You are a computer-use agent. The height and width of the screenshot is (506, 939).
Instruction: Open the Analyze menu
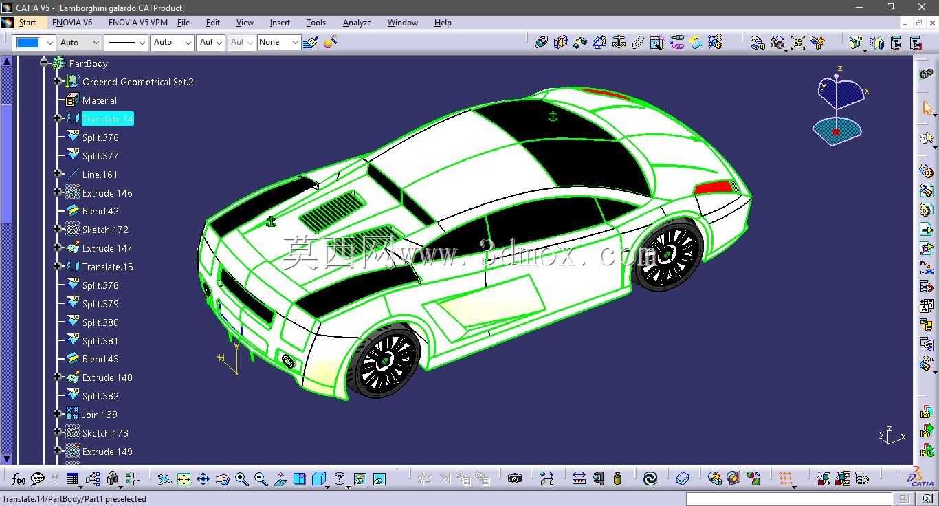[357, 23]
